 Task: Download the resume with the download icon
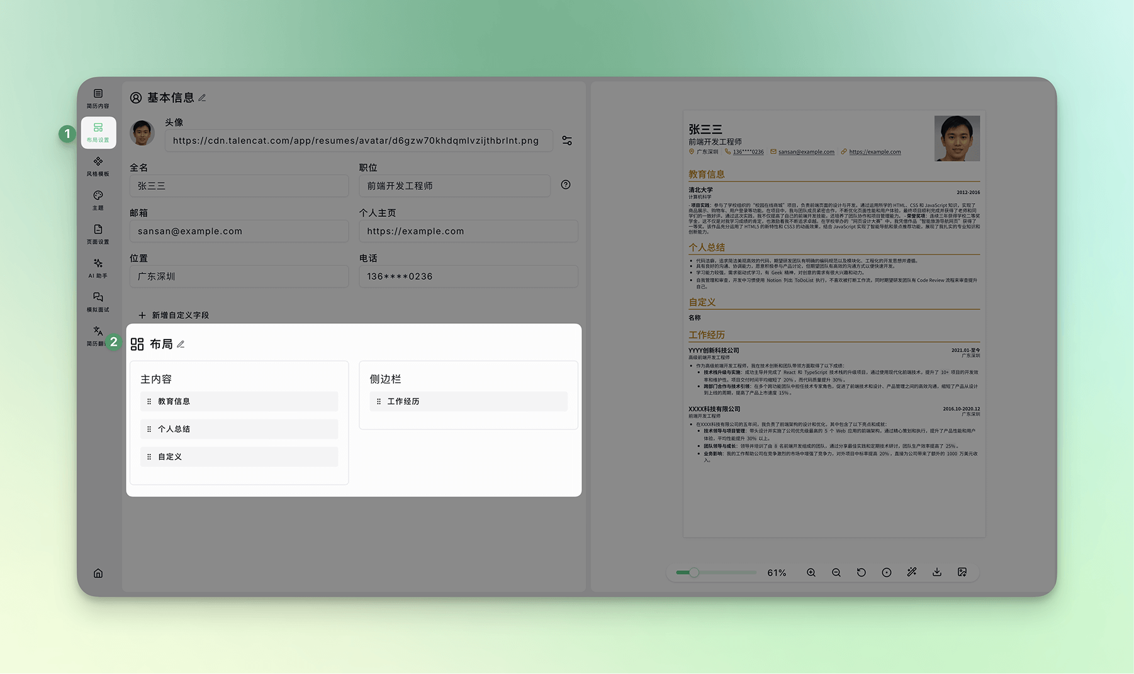pyautogui.click(x=937, y=572)
